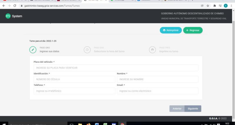Go back using the browser back arrow
The width and height of the screenshot is (235, 125).
[x=3, y=6]
